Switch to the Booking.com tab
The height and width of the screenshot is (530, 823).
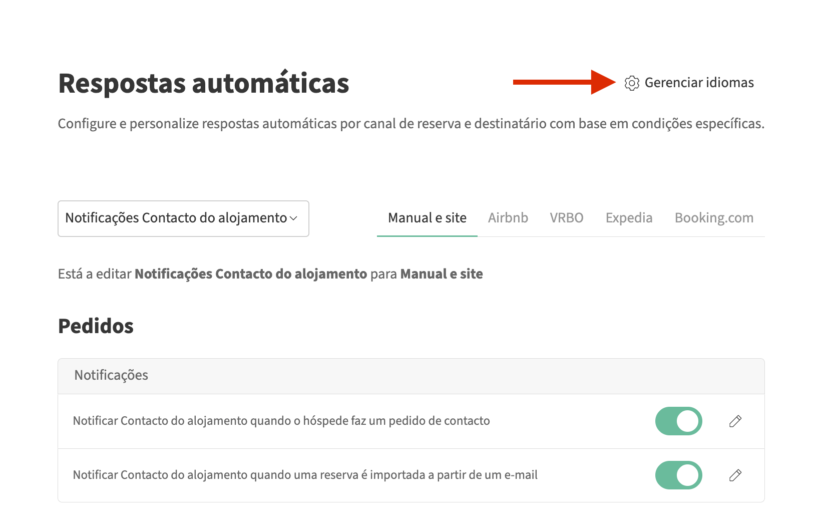click(714, 218)
